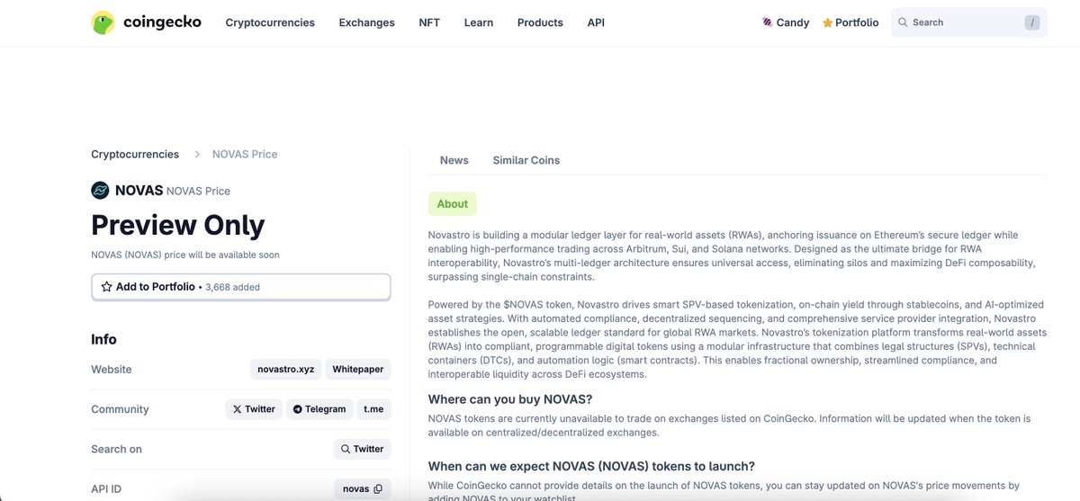
Task: Click the breadcrumb chevron separator
Action: (x=197, y=155)
